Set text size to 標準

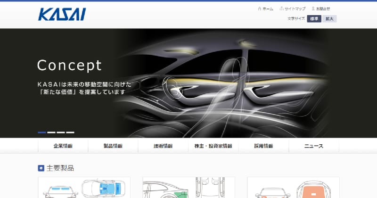tap(314, 19)
